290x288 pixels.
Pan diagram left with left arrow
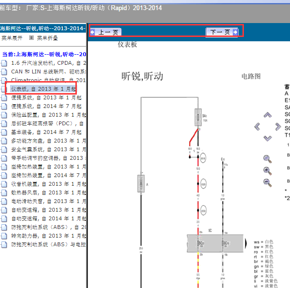[x=257, y=127]
